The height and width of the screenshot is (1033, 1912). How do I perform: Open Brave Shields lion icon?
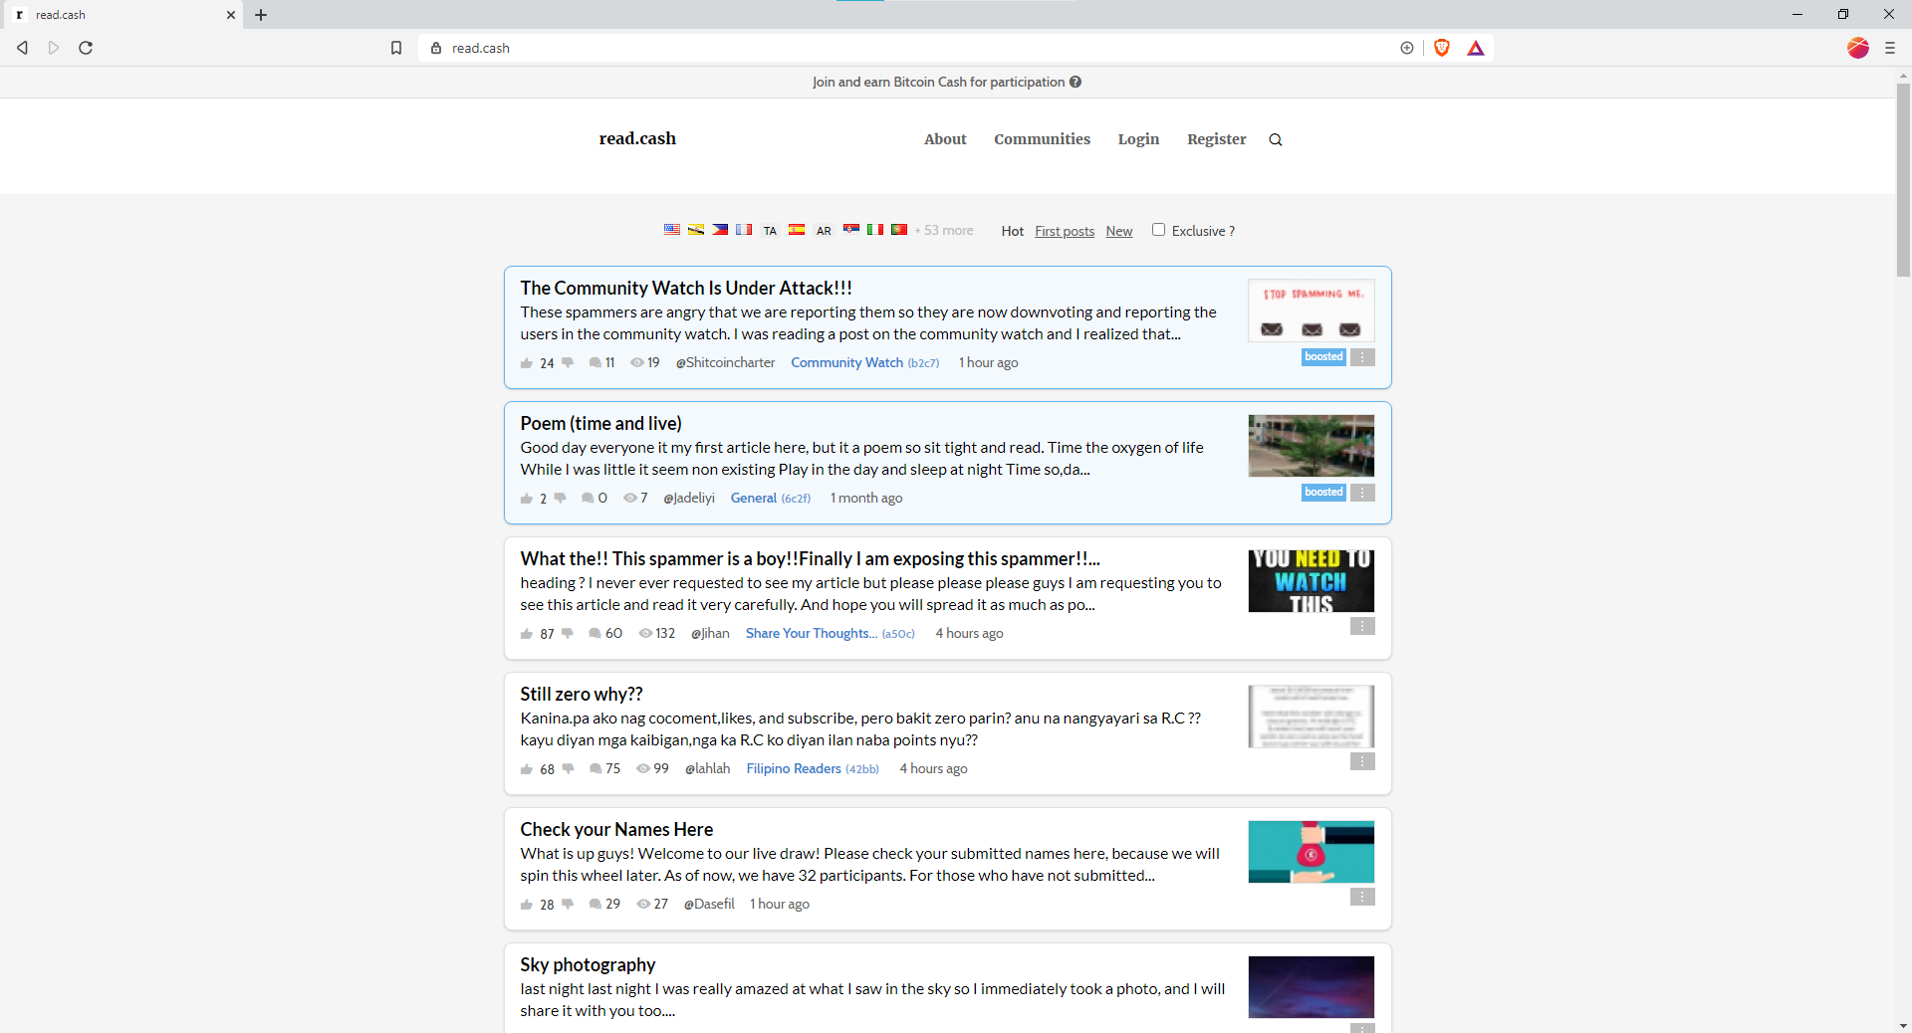1442,48
